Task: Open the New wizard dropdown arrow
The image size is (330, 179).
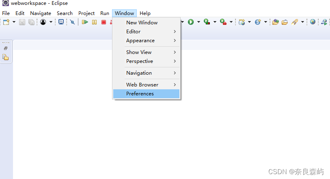Action: (14, 22)
